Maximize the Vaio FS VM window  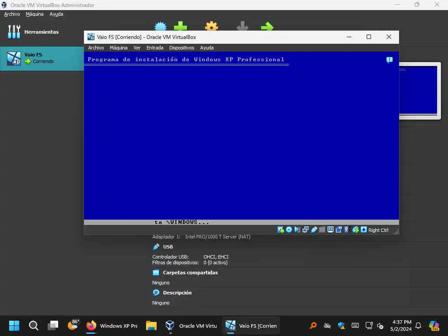pyautogui.click(x=369, y=37)
